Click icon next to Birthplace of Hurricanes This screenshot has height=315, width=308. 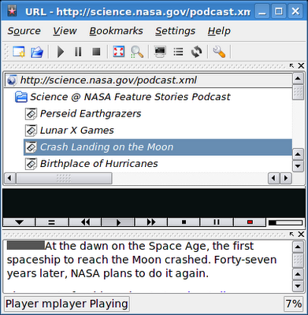pyautogui.click(x=31, y=164)
